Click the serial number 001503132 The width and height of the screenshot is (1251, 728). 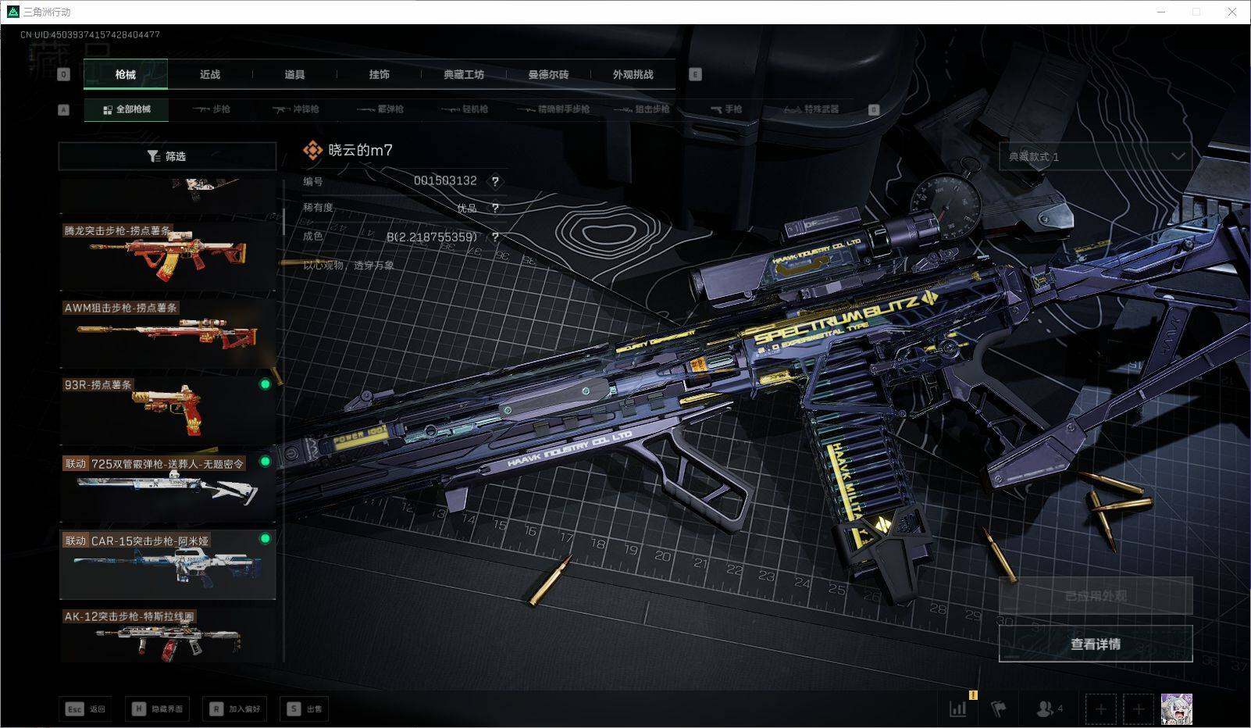(x=445, y=180)
